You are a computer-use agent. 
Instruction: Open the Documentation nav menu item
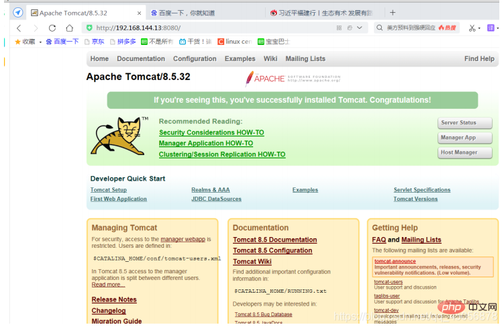pyautogui.click(x=141, y=59)
